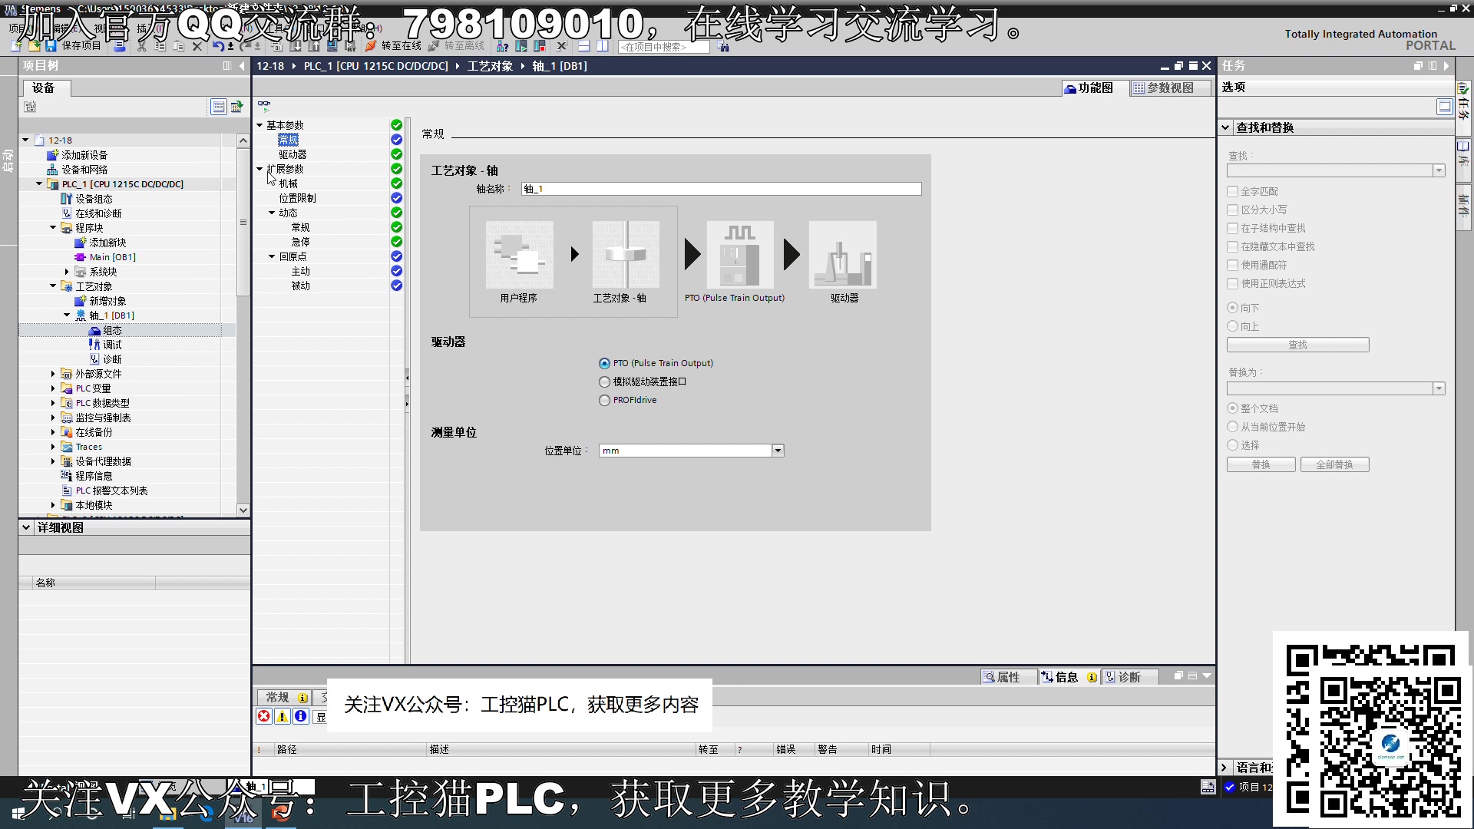Enable the 全字匹配 checkbox

[1233, 191]
